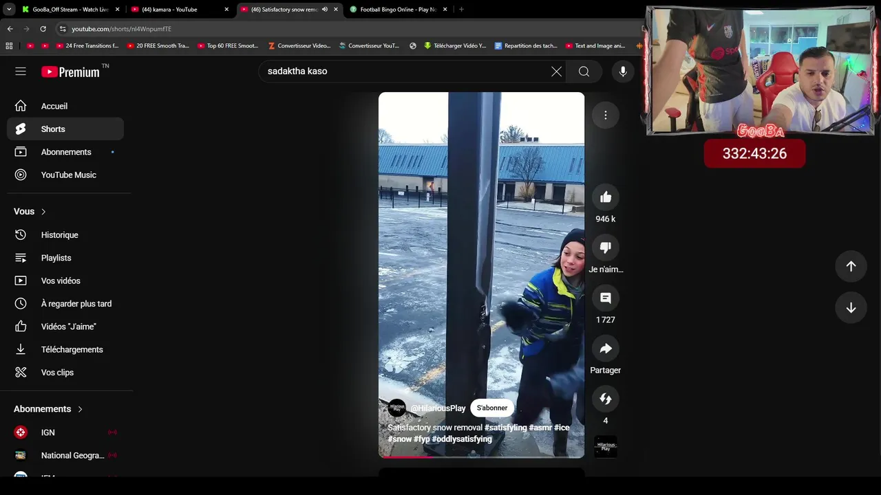
Task: Open Vos clips in the sidebar
Action: (x=65, y=373)
